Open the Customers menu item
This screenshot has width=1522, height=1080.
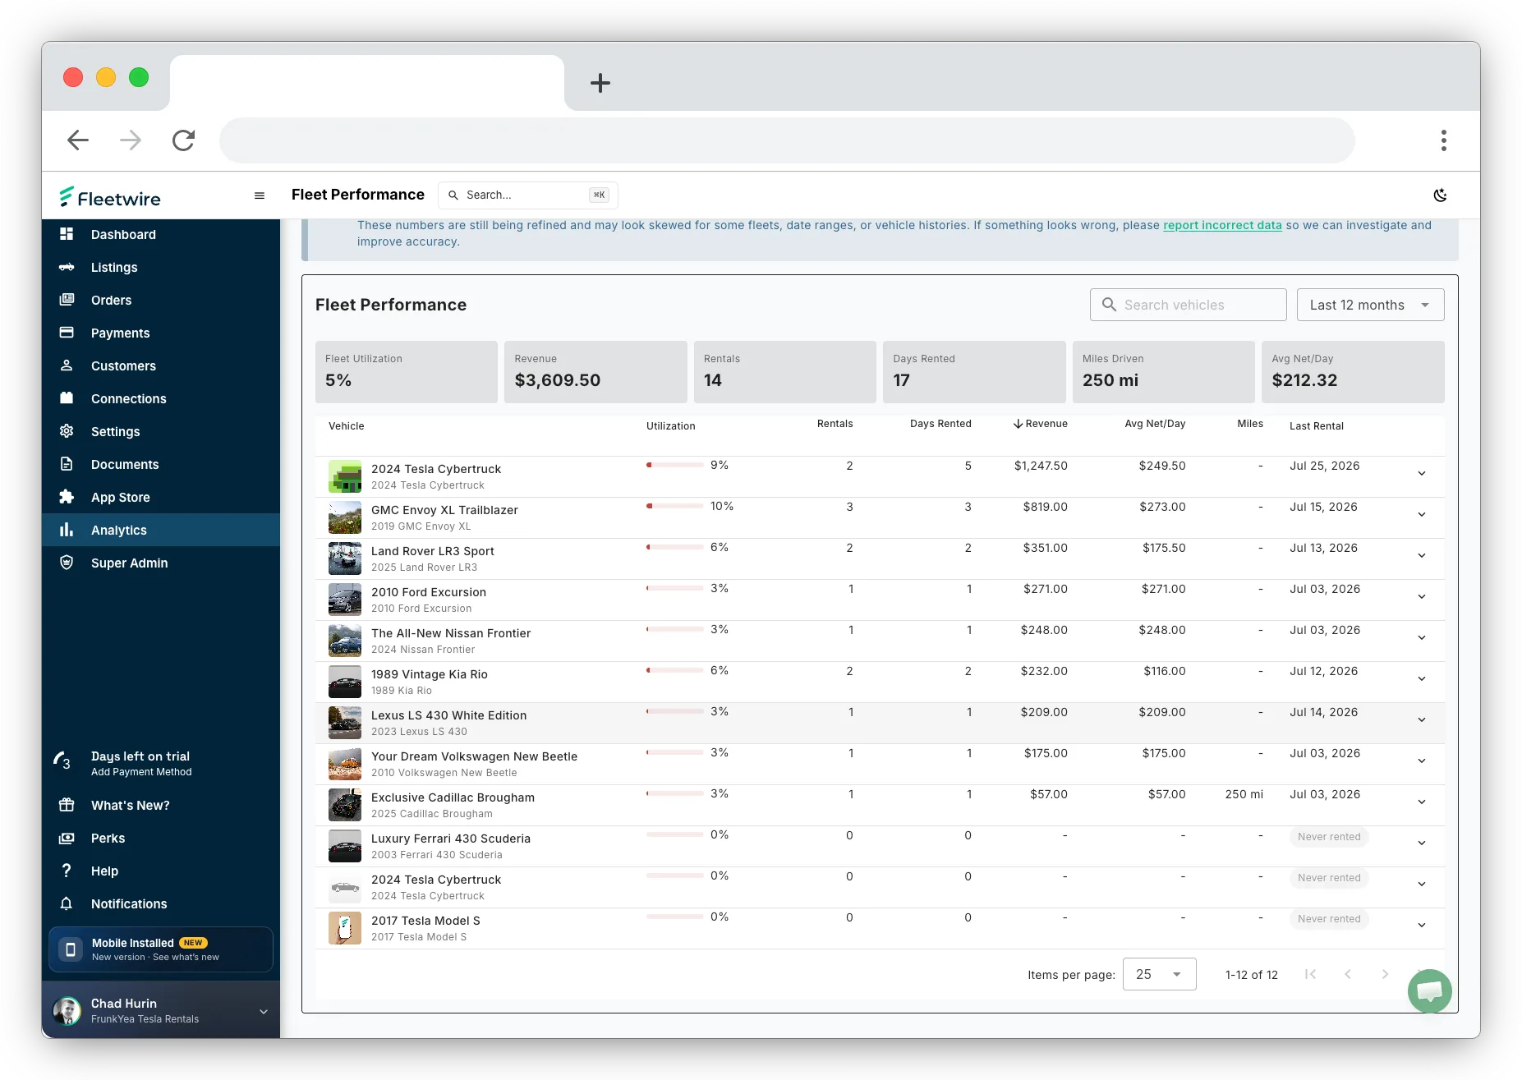point(161,365)
